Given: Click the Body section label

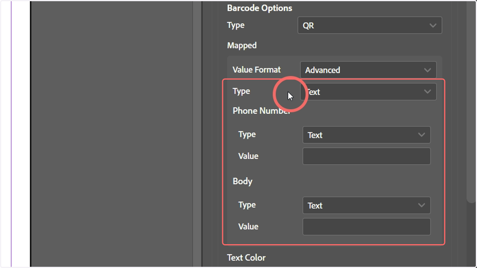Looking at the screenshot, I should 242,181.
